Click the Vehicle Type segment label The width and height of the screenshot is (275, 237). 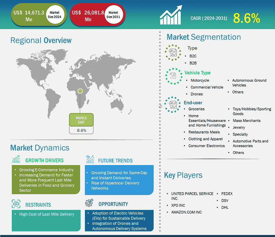[x=198, y=73]
